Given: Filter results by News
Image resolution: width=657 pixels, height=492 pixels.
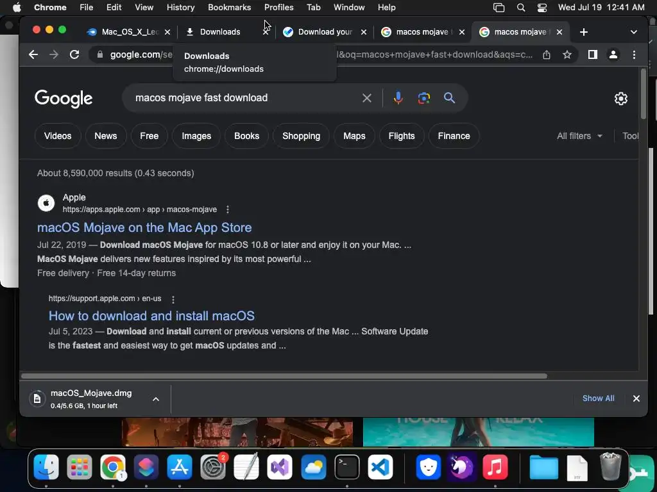Looking at the screenshot, I should [106, 136].
